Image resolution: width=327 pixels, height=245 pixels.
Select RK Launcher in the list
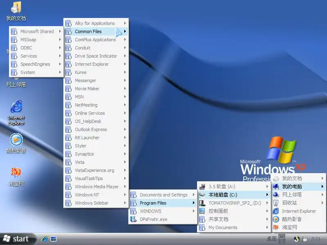(96, 138)
